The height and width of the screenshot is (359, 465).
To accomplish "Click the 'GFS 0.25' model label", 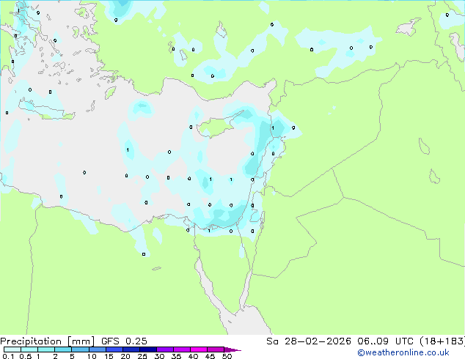I will (124, 341).
